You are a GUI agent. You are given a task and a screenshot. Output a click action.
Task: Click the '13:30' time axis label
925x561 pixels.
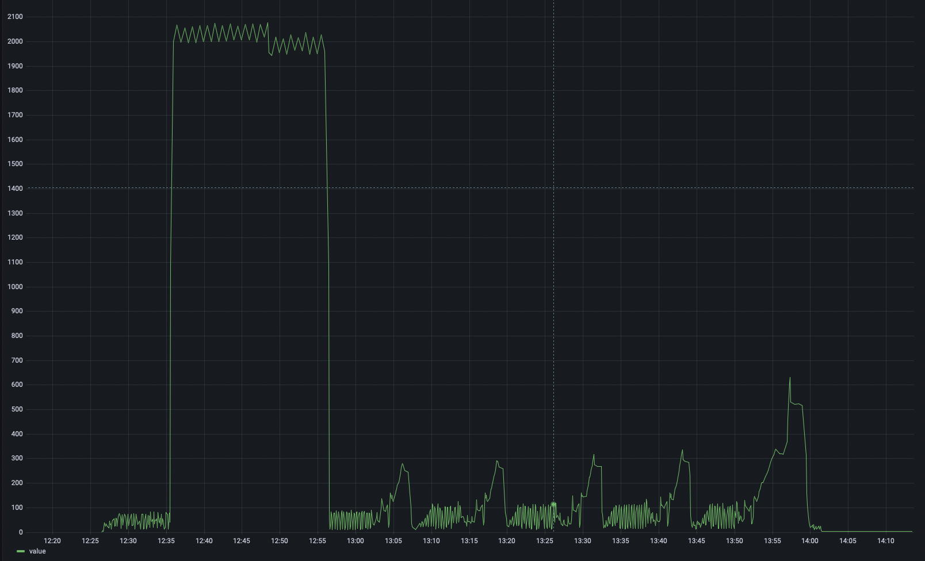[583, 541]
